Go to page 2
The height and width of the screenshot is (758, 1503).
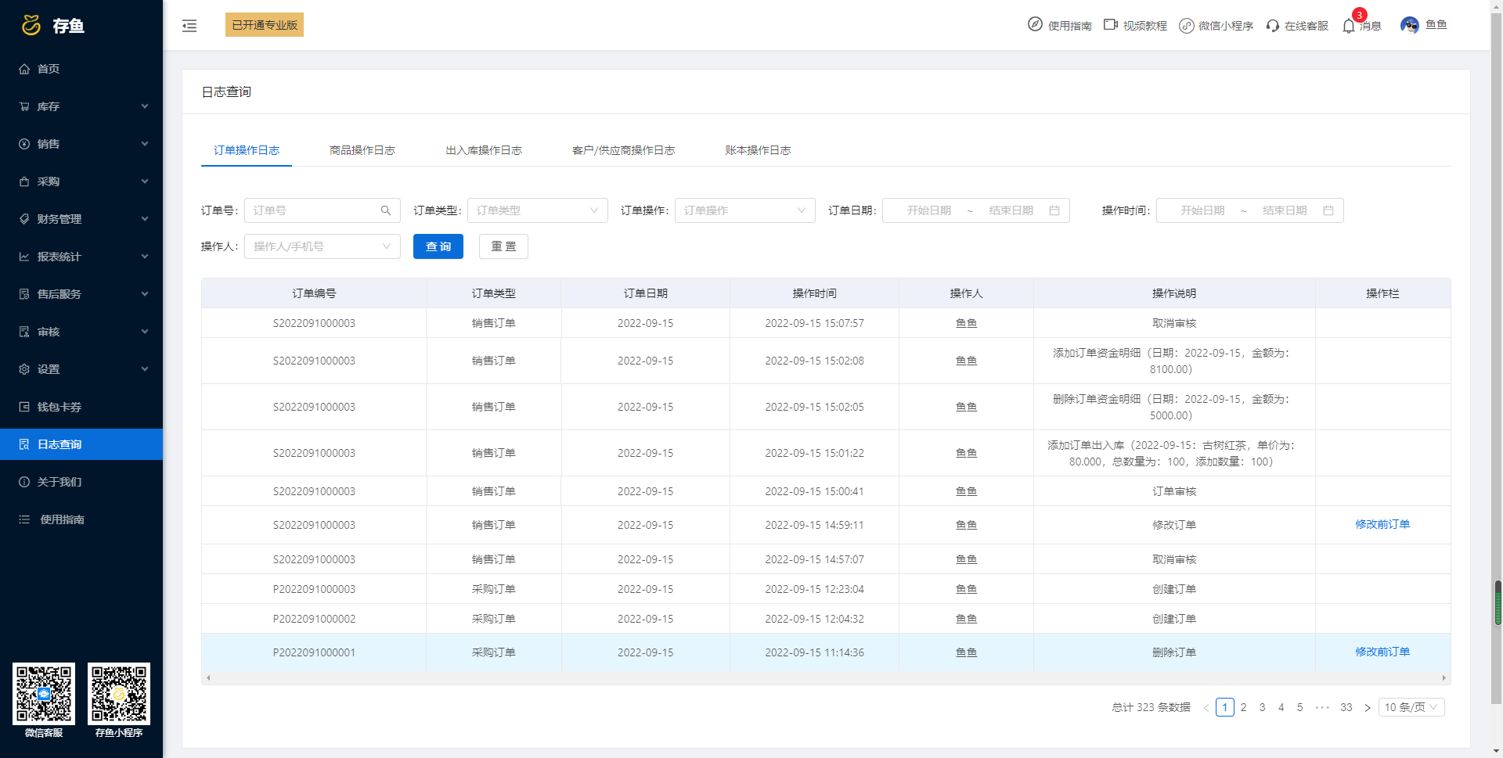point(1243,707)
